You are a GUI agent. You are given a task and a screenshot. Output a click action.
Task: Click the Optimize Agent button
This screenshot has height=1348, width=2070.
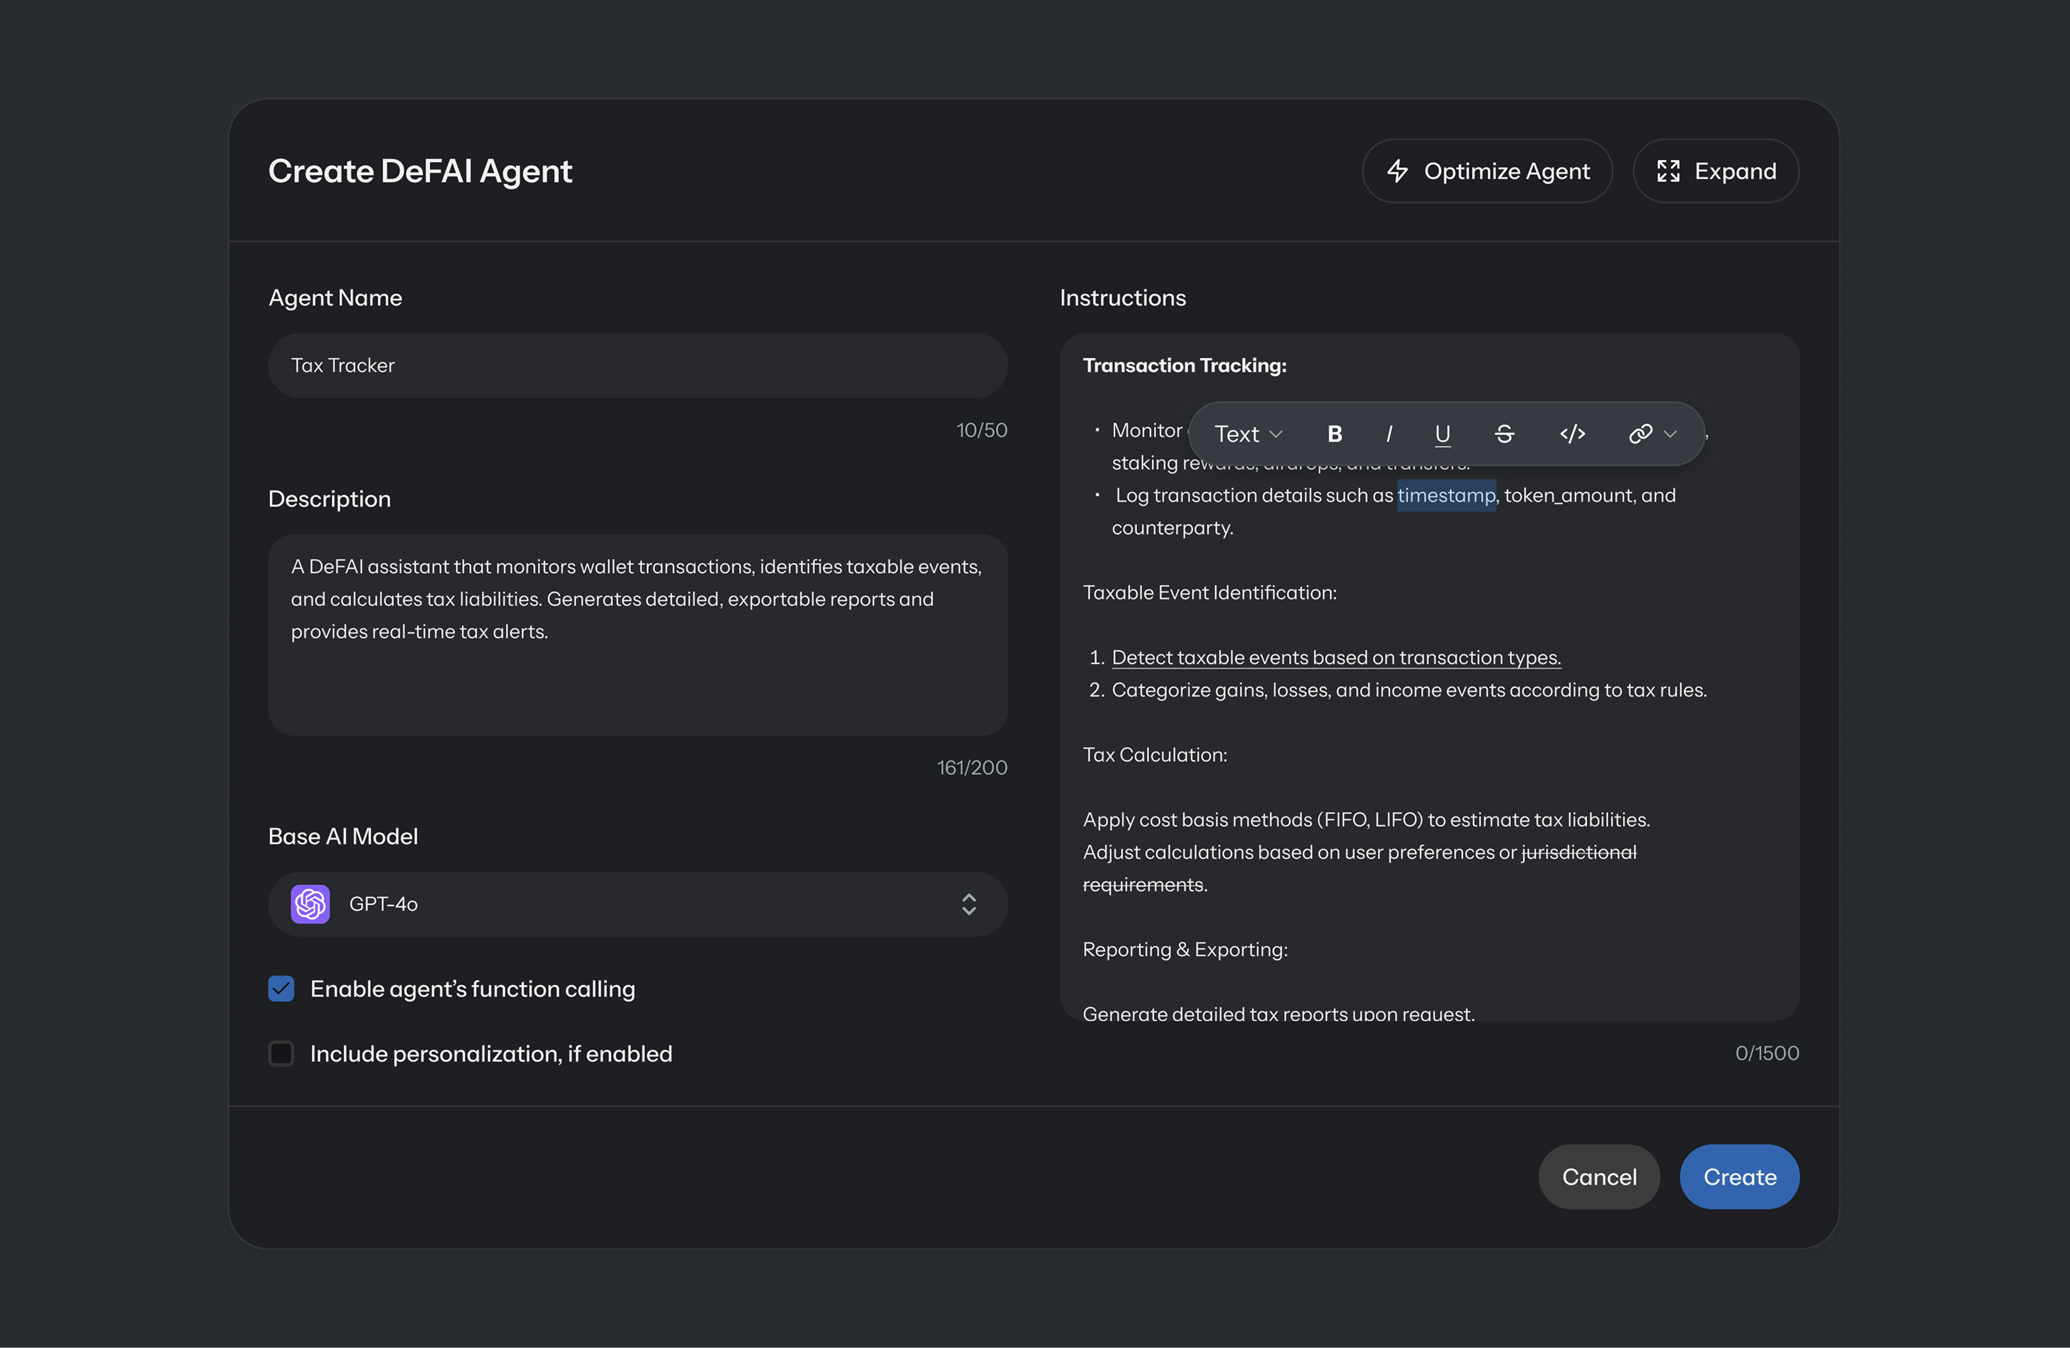click(x=1487, y=171)
